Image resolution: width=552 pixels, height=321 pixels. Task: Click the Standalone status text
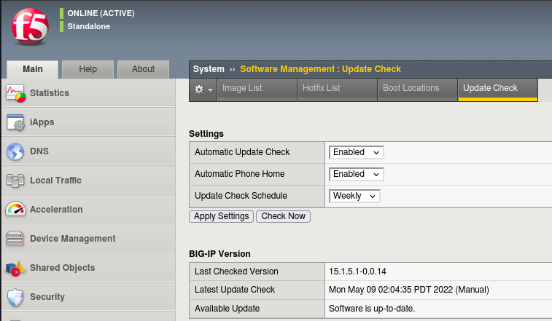pyautogui.click(x=89, y=26)
